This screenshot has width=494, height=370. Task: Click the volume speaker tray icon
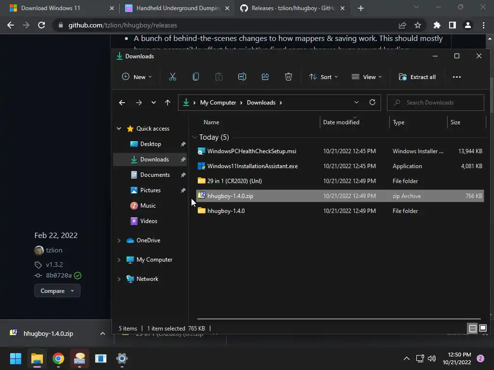pos(432,358)
